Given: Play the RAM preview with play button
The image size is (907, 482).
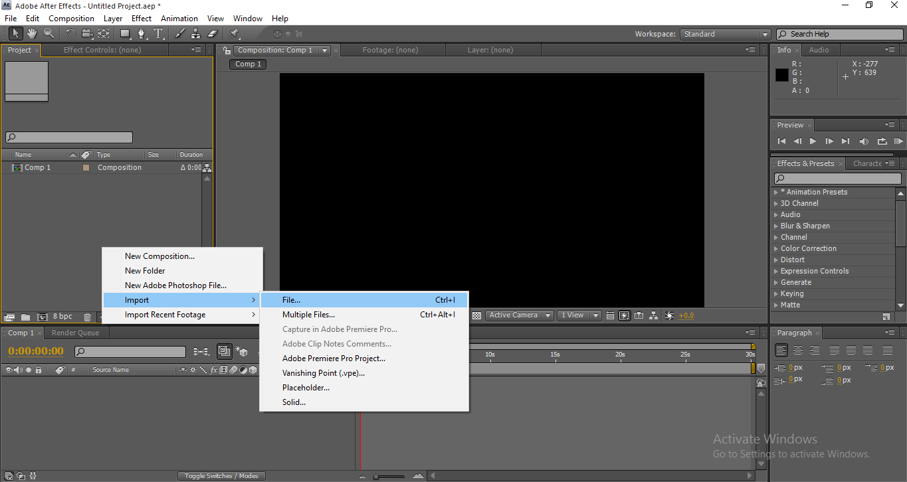Looking at the screenshot, I should (x=813, y=141).
